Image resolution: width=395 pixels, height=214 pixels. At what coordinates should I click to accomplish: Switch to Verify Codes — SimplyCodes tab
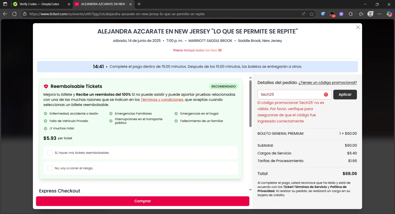point(39,4)
